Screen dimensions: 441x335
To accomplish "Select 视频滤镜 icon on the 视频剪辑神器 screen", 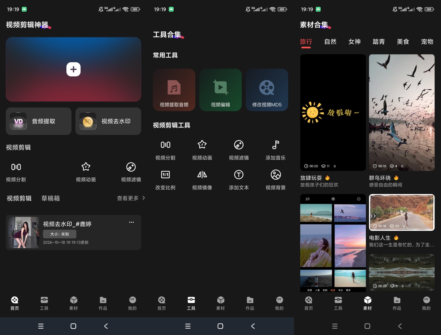I will coord(131,167).
